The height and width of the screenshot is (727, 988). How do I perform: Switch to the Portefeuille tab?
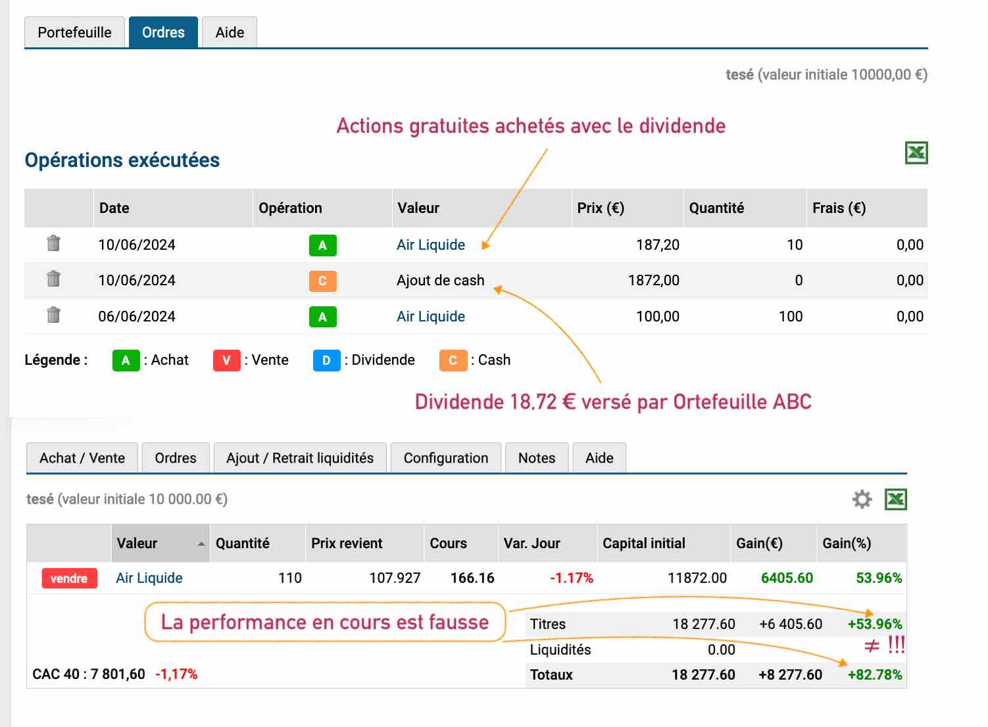74,32
